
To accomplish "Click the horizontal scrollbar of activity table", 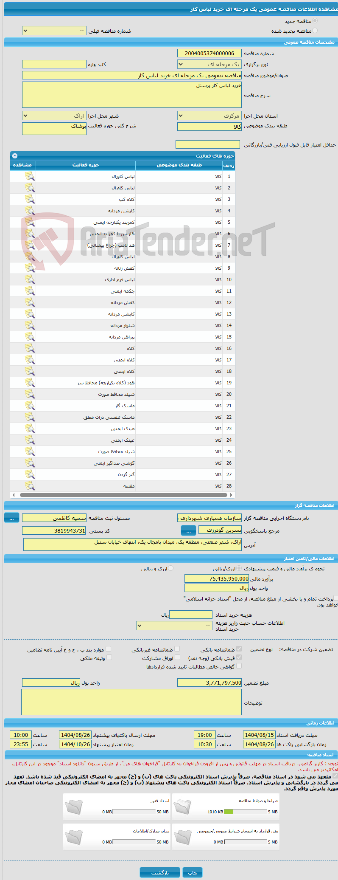I will (x=123, y=495).
